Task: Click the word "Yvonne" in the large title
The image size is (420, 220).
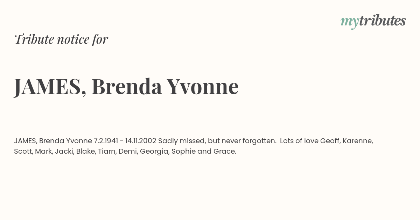Action: pos(203,86)
